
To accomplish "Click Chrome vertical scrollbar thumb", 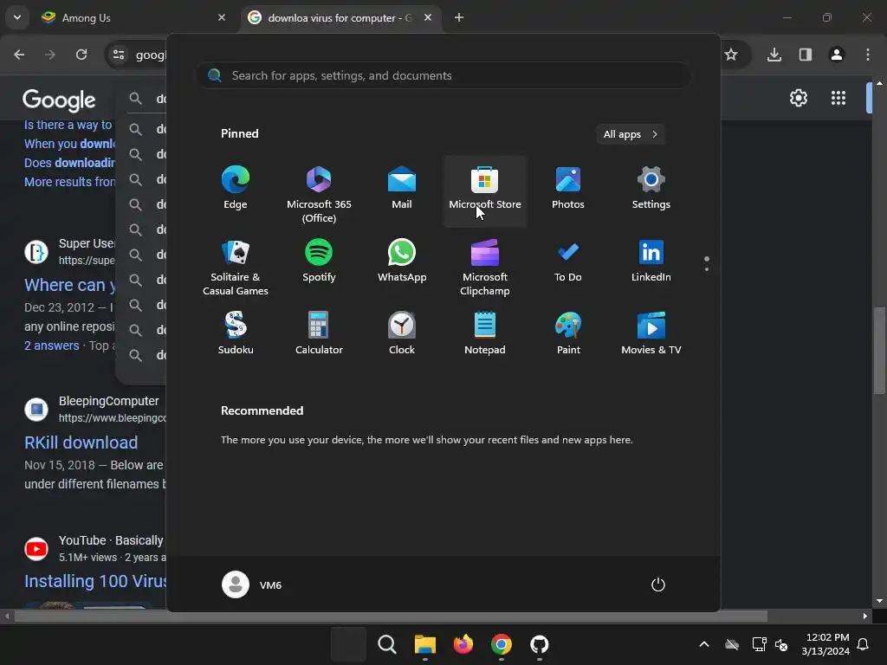I will (879, 351).
